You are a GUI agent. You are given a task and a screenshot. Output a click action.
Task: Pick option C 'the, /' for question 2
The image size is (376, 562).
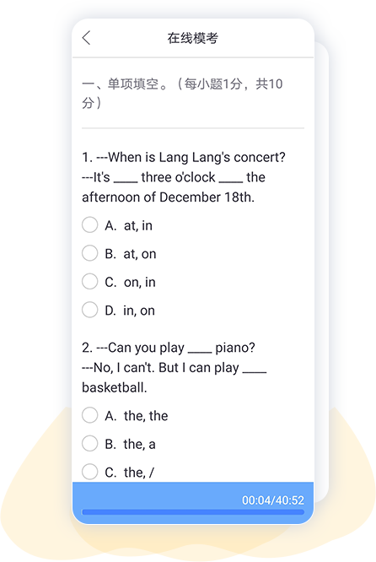(90, 472)
